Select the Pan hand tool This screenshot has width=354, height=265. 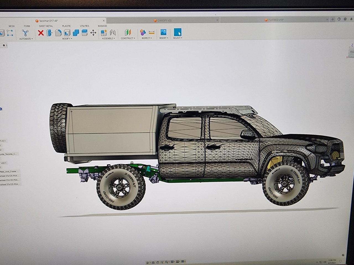[x=158, y=262]
